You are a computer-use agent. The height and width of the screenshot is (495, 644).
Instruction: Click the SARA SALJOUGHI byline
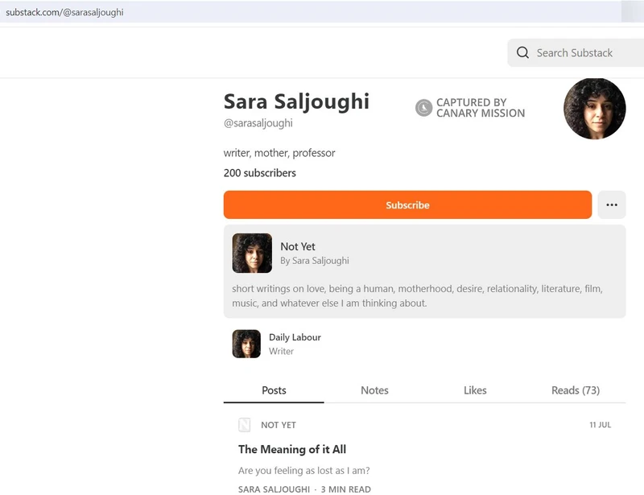(274, 489)
